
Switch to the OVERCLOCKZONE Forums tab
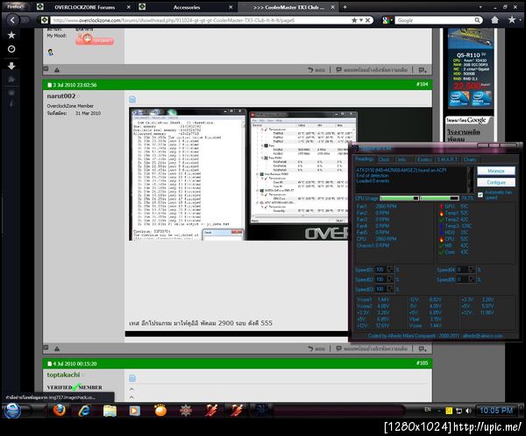[84, 7]
